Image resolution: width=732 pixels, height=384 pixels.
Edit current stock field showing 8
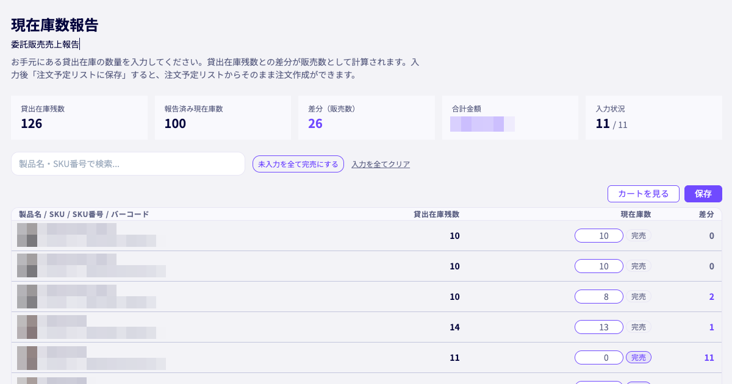click(x=599, y=297)
